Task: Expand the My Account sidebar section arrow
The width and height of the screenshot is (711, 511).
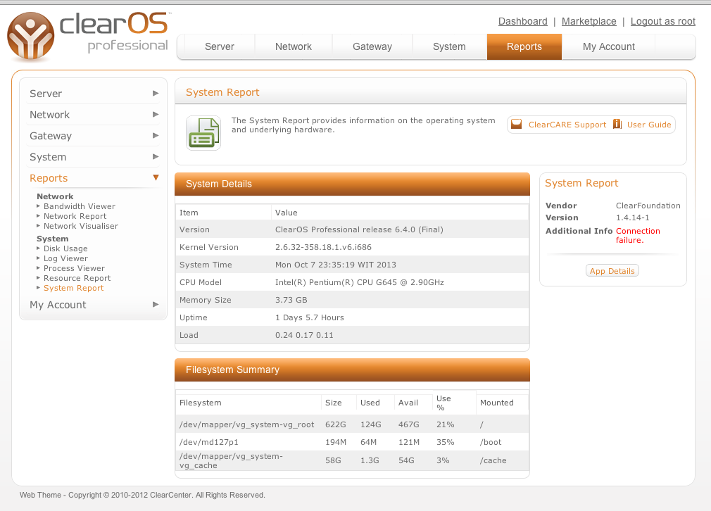Action: point(156,305)
